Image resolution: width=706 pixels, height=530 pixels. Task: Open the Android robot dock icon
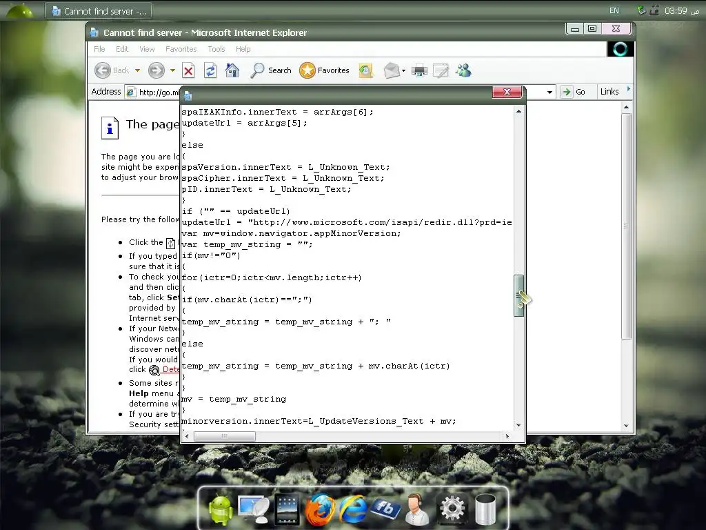pos(221,509)
